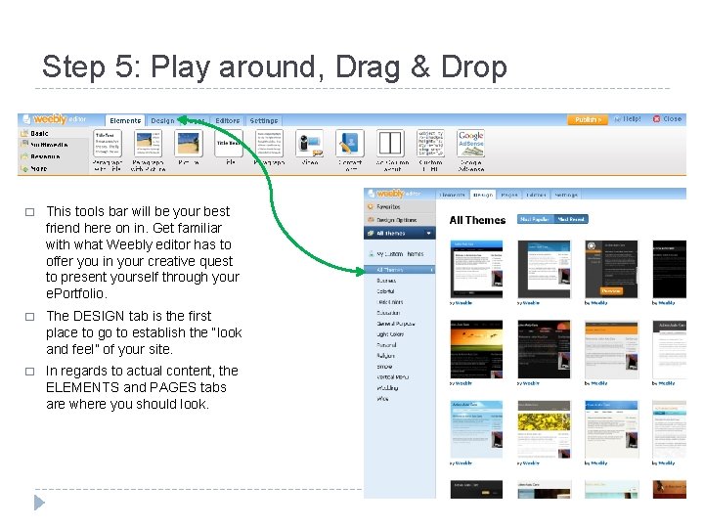Select Elements tab in the top toolbar
This screenshot has height=528, width=704.
coord(125,120)
